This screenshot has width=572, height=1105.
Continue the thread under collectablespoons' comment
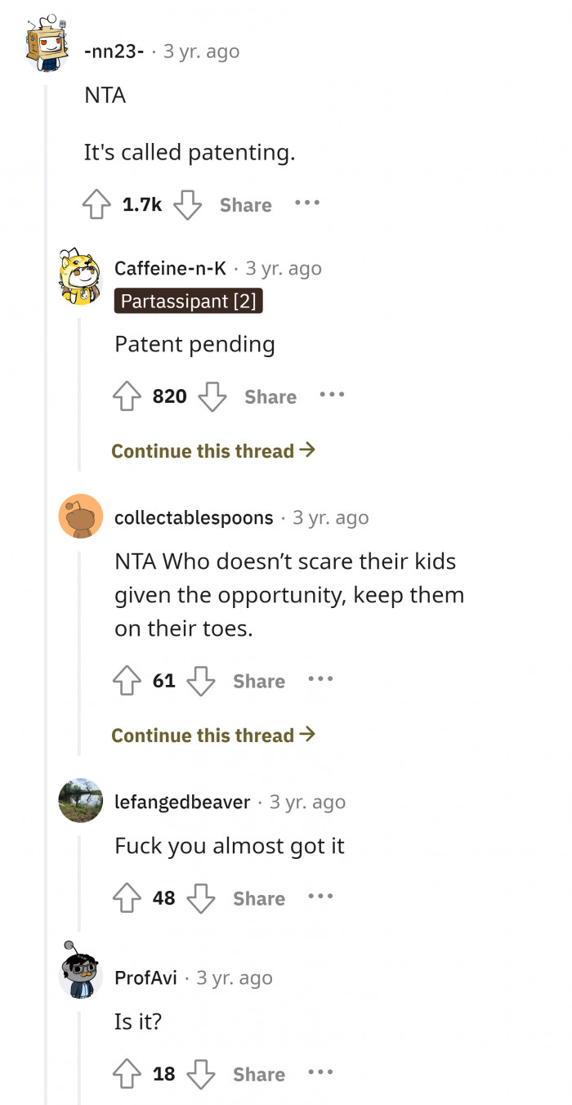[214, 735]
